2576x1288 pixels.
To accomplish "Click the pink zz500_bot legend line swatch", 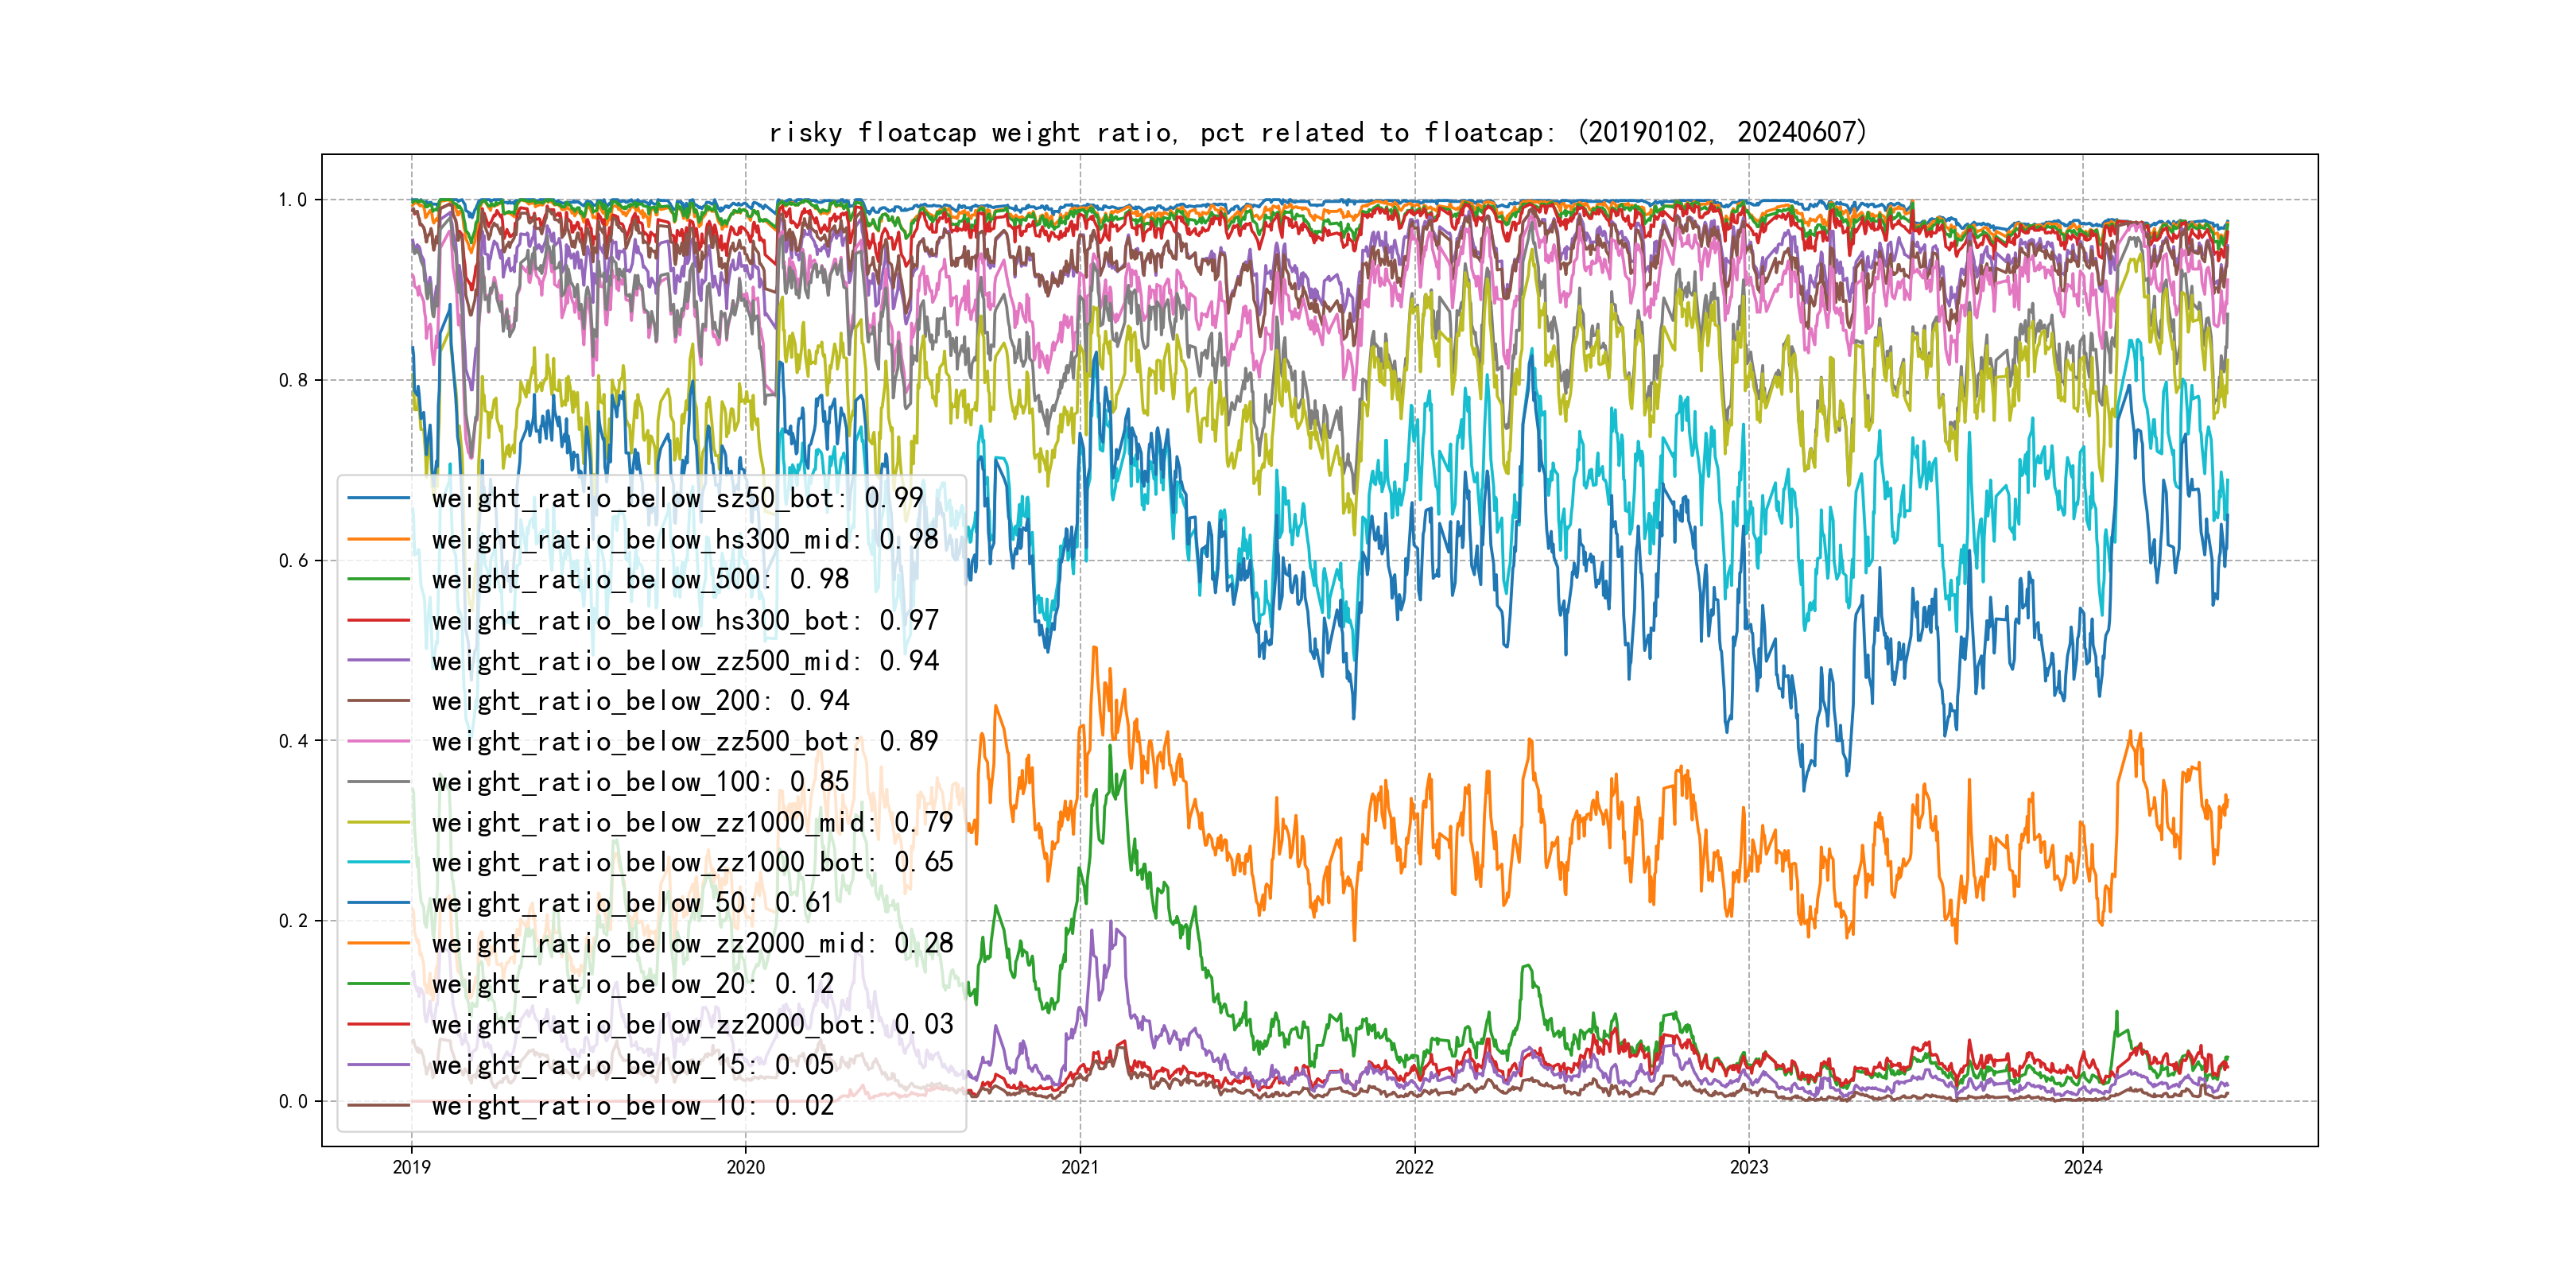I will (x=378, y=742).
